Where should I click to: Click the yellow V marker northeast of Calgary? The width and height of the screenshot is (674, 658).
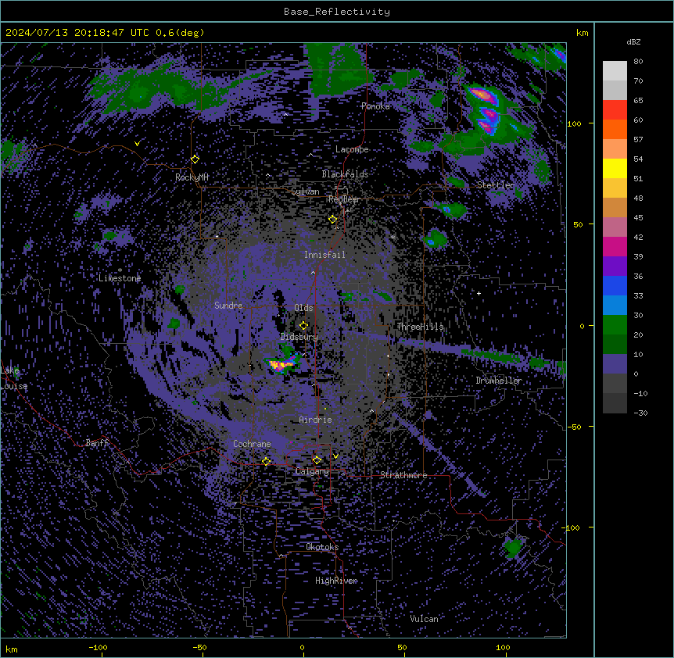point(335,456)
